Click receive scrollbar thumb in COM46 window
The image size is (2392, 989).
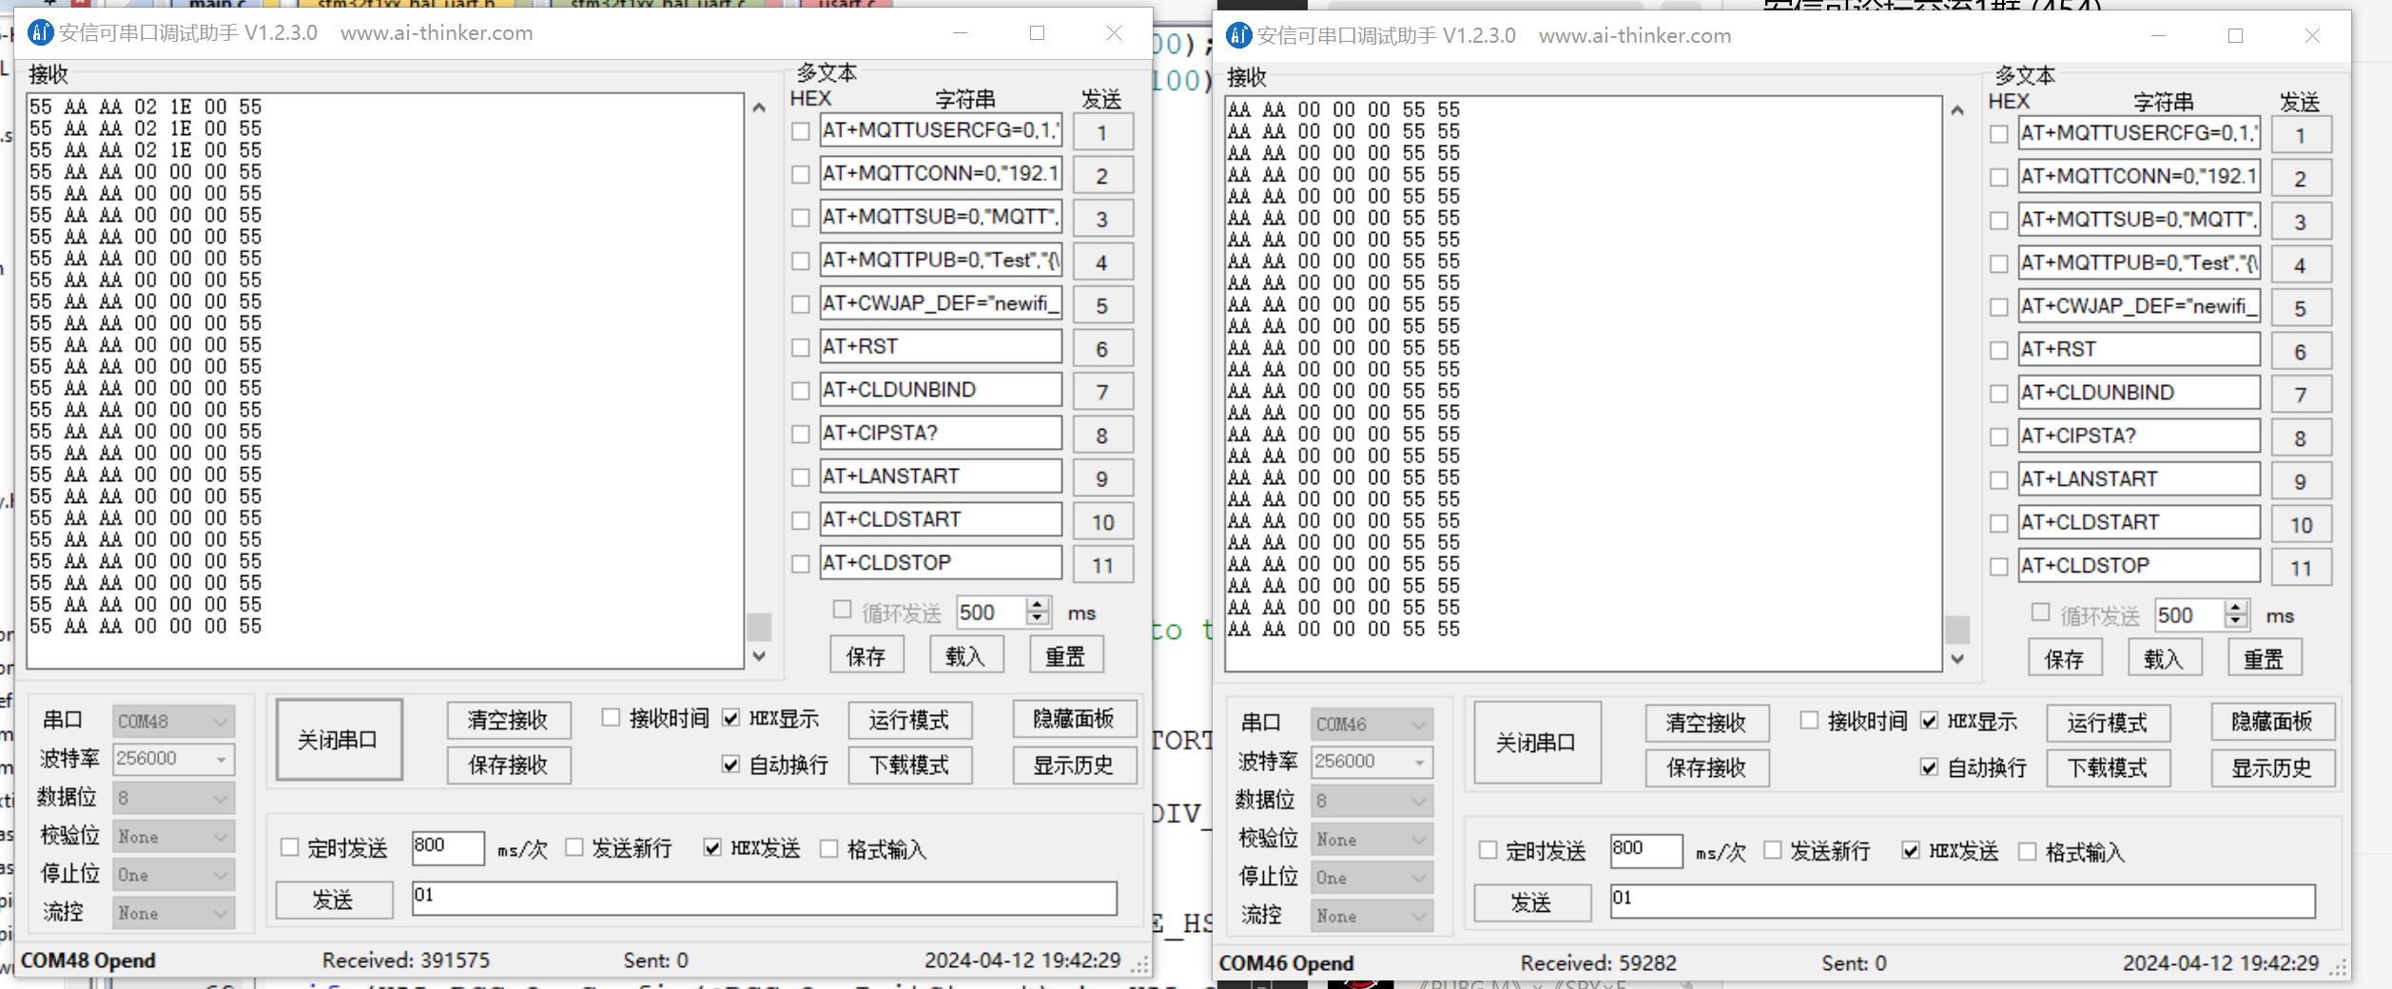pos(1957,630)
